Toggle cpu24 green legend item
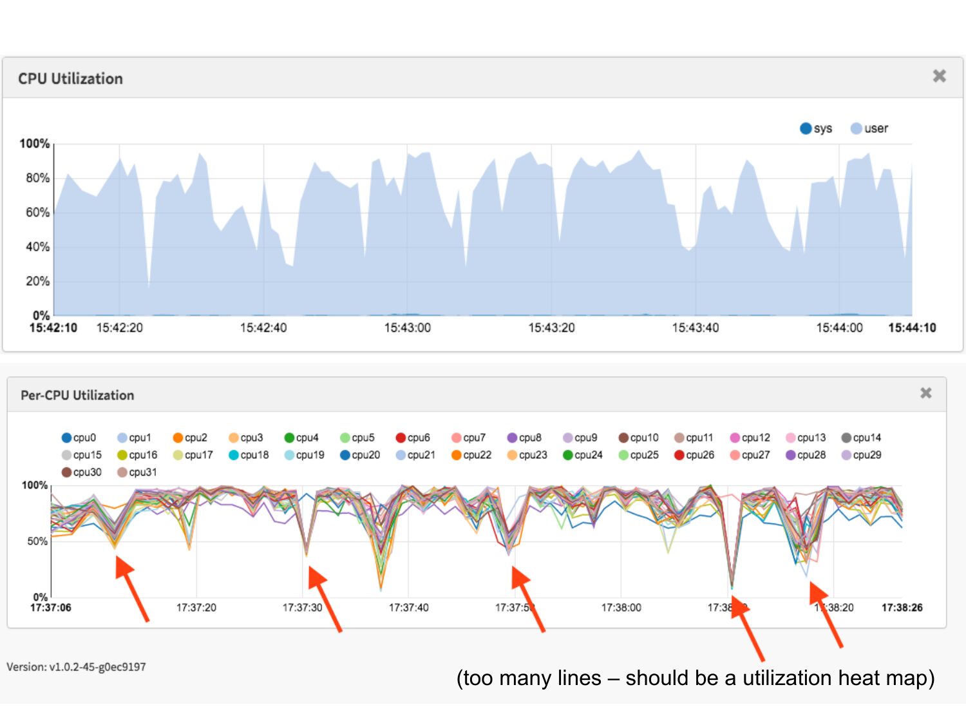This screenshot has width=966, height=725. pos(583,455)
